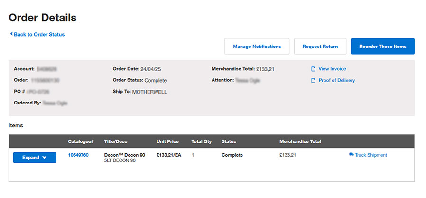The width and height of the screenshot is (426, 198).
Task: Click the Request Return button
Action: click(x=320, y=47)
